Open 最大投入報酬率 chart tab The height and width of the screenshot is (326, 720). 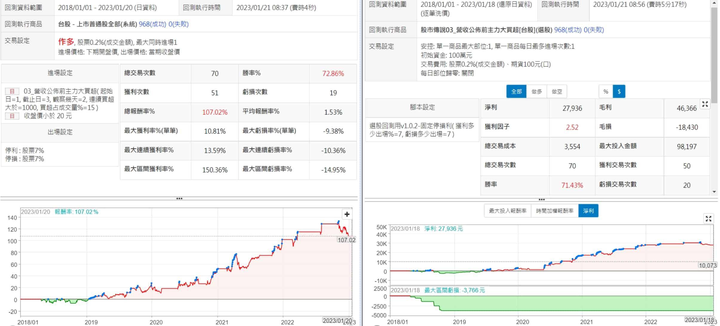tap(507, 211)
